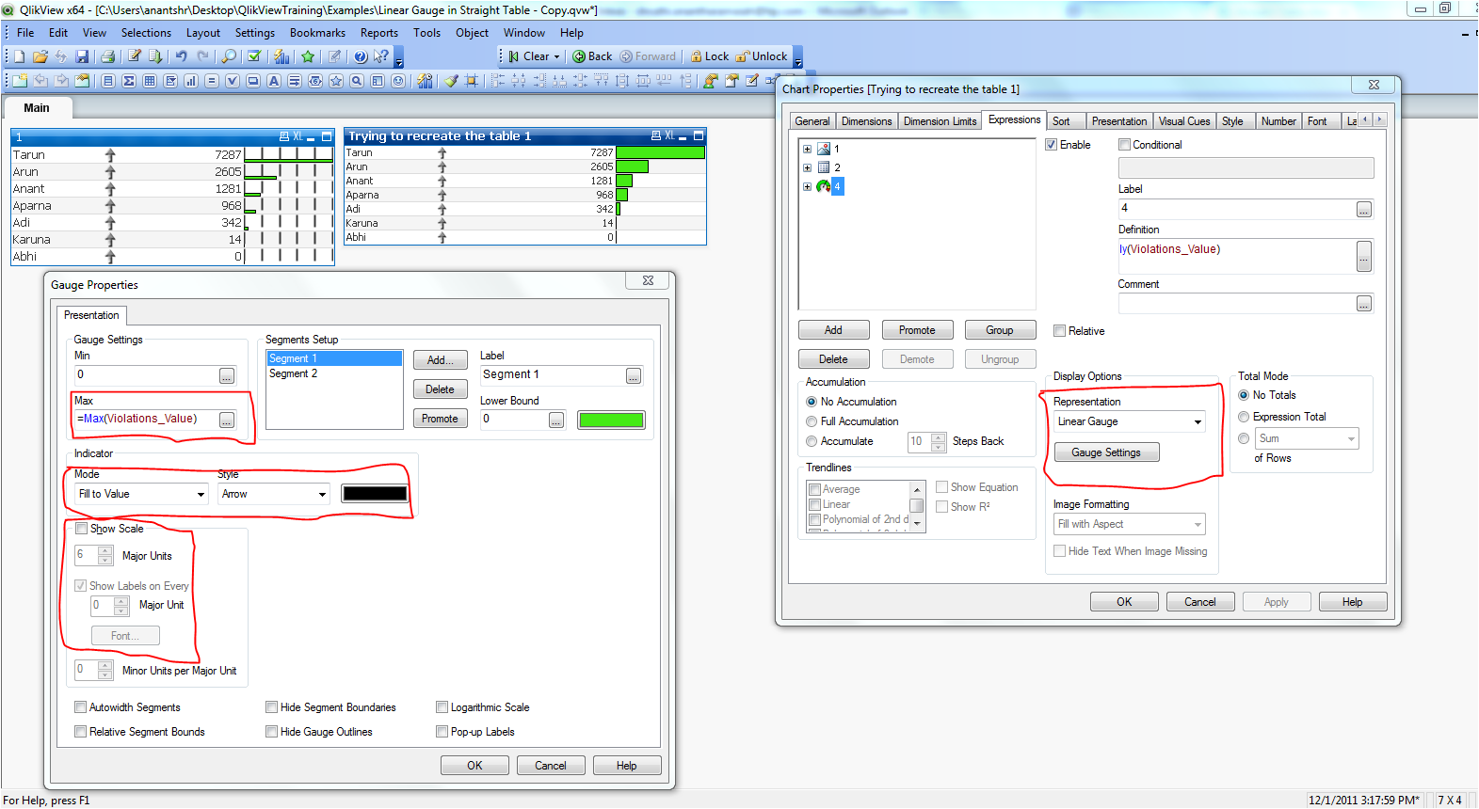The image size is (1479, 809).
Task: Click the Lock selections button
Action: (710, 56)
